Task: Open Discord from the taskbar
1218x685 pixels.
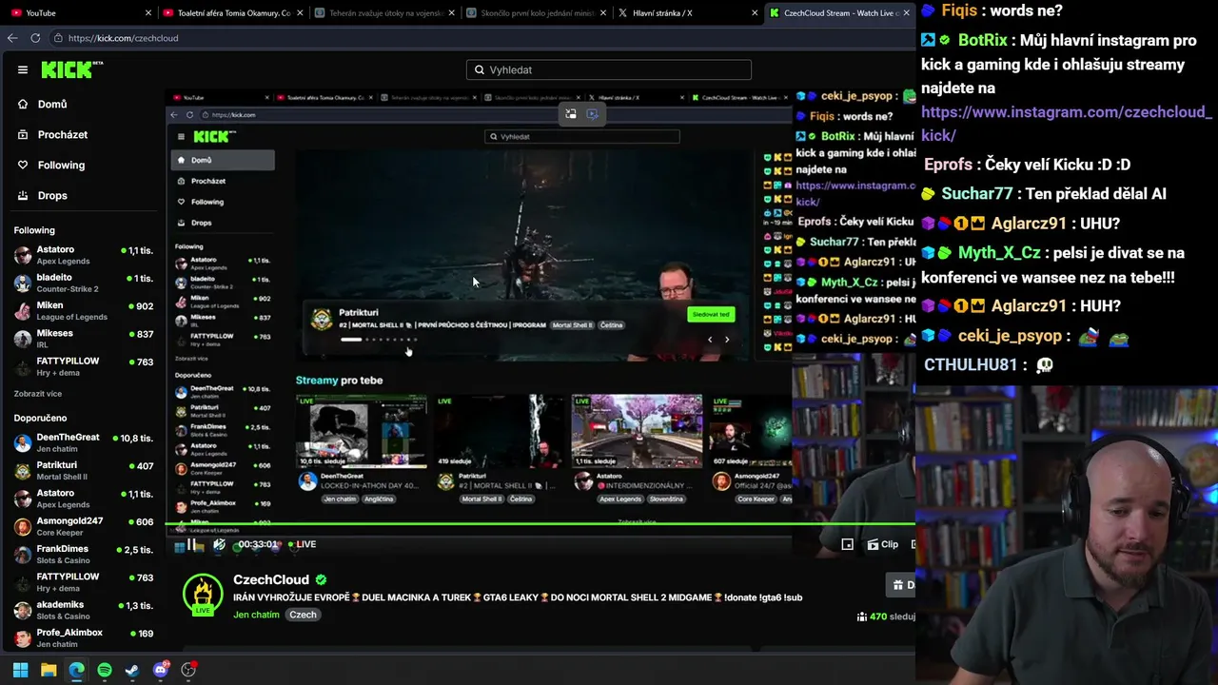Action: pos(161,670)
